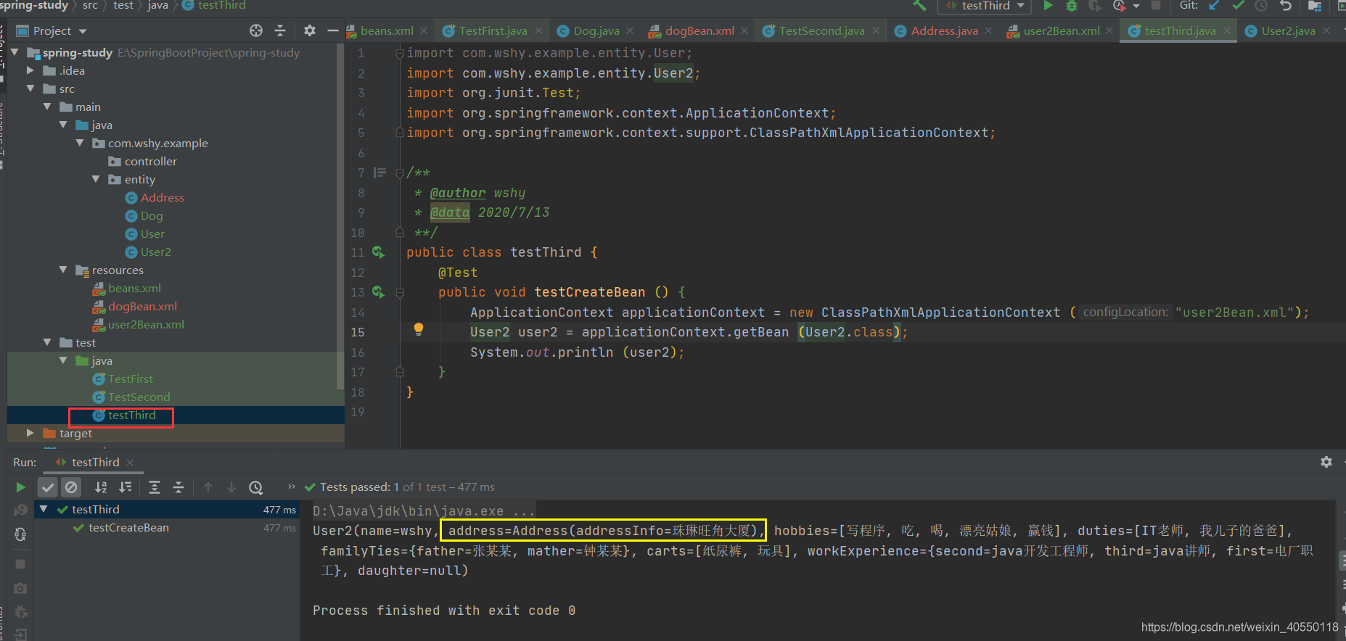Expand all test results

point(155,487)
